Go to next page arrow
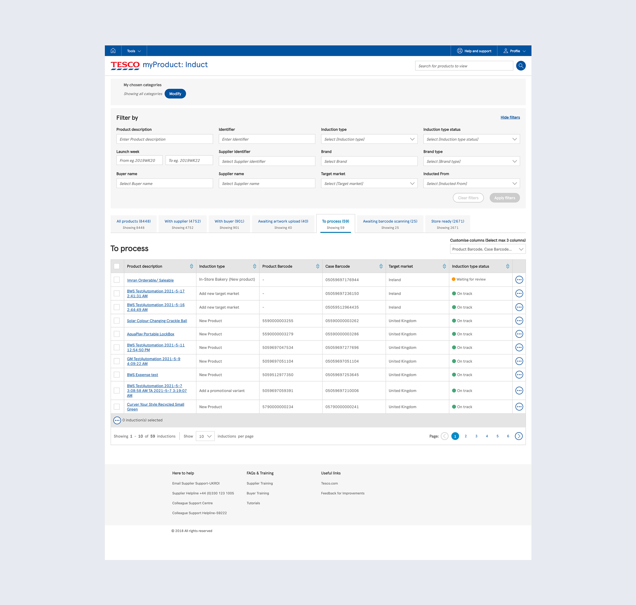 (x=519, y=436)
